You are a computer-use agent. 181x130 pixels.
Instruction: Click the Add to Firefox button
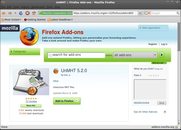click(66, 101)
